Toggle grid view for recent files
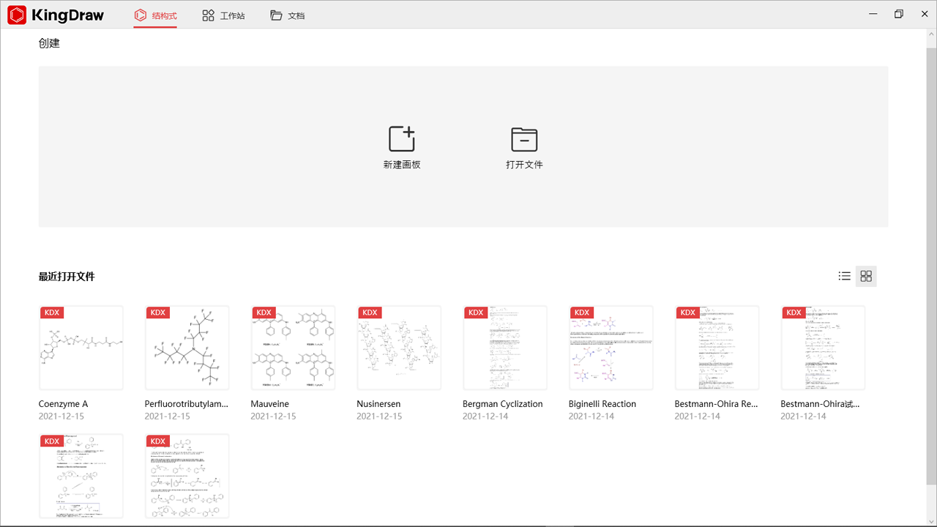This screenshot has height=527, width=937. (866, 276)
